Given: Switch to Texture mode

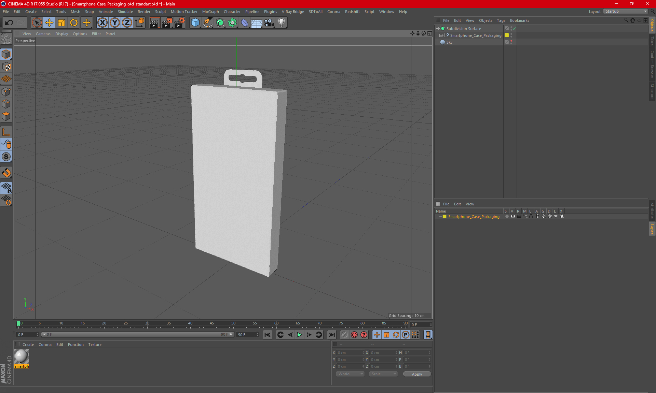Looking at the screenshot, I should [x=6, y=67].
